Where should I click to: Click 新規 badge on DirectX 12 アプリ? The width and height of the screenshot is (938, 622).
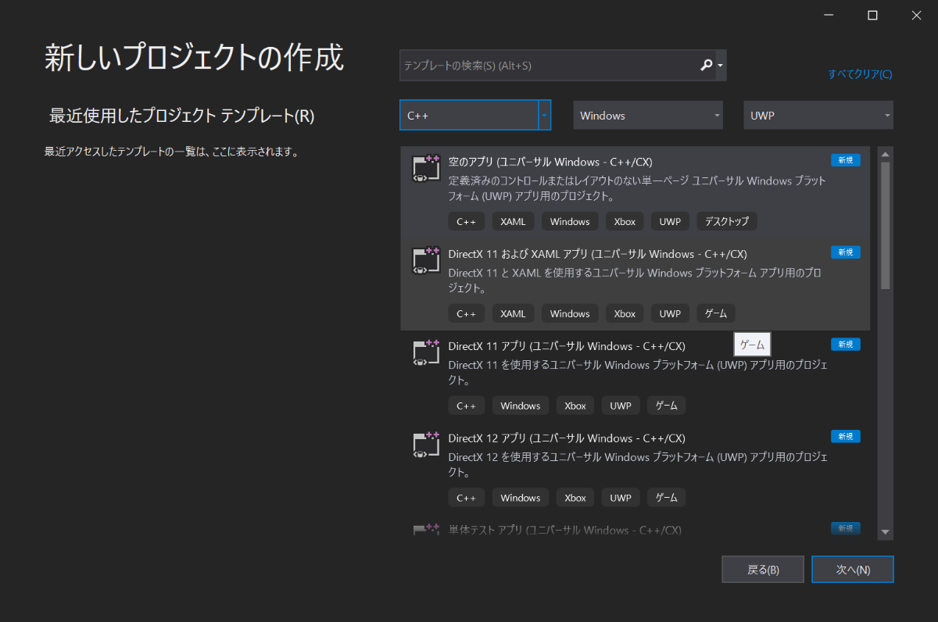(846, 437)
